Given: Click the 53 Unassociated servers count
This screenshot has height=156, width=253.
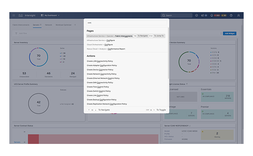Looking at the screenshot, I should pyautogui.click(x=24, y=74).
